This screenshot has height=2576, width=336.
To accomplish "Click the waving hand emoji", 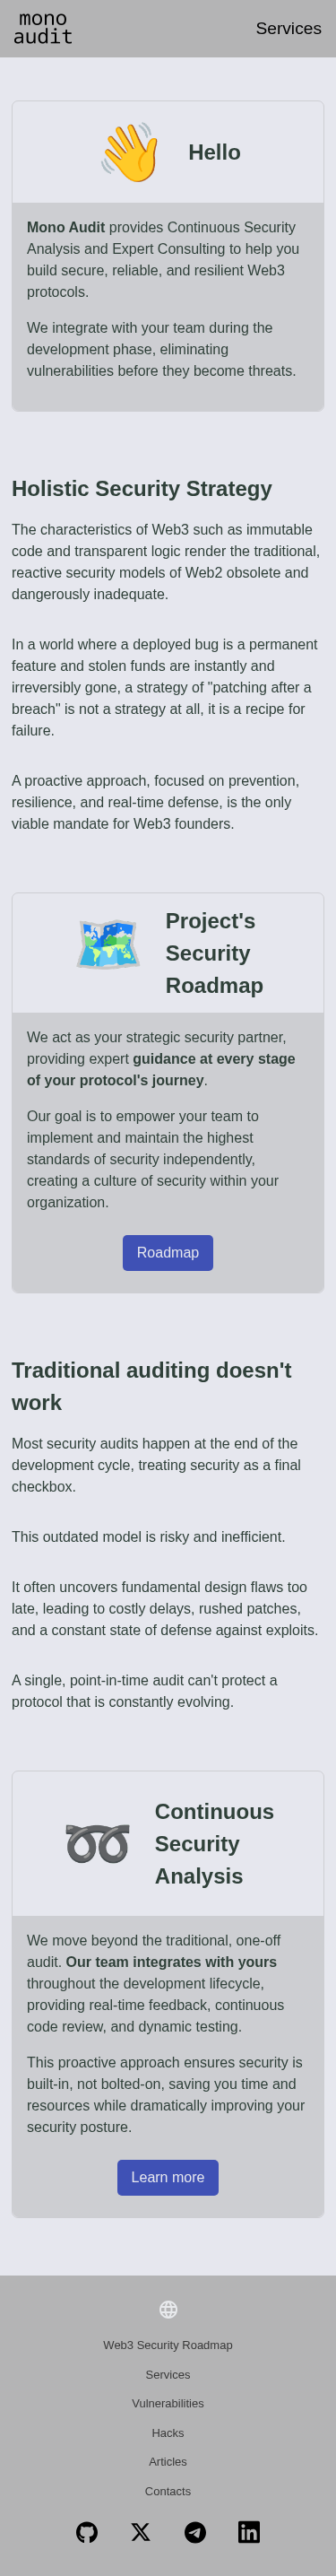I will [130, 152].
